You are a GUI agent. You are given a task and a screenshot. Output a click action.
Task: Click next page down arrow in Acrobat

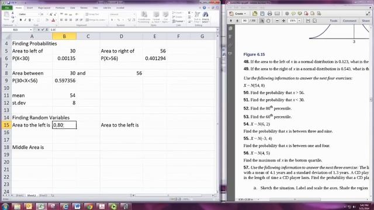pos(237,21)
